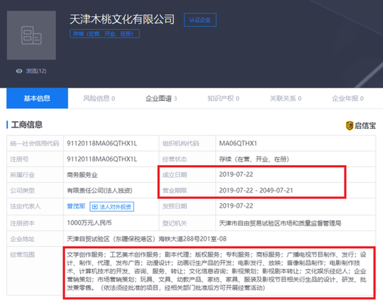The height and width of the screenshot is (306, 383).
Task: Click the 发照日期 label cell
Action: 187,206
